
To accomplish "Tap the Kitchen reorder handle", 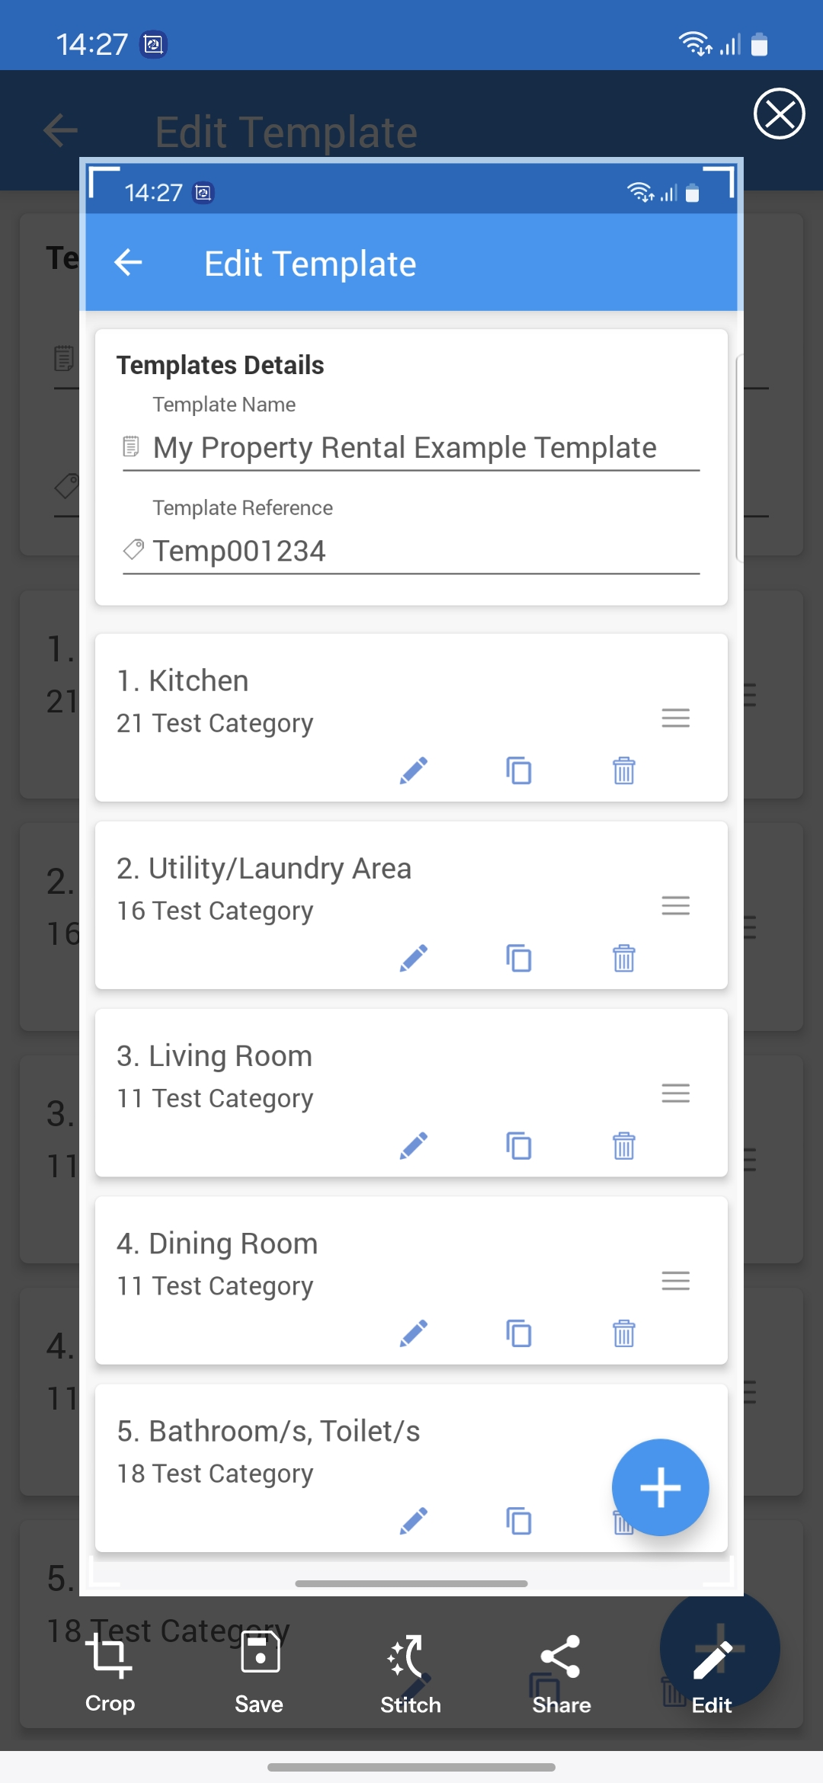I will coord(675,718).
